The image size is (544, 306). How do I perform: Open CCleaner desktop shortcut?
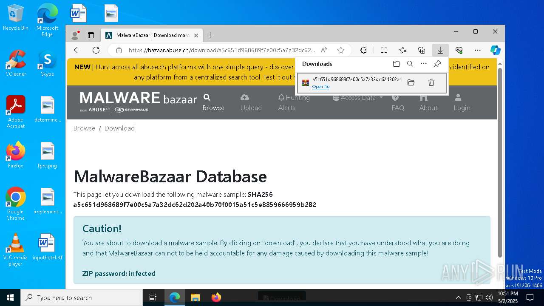tap(16, 64)
